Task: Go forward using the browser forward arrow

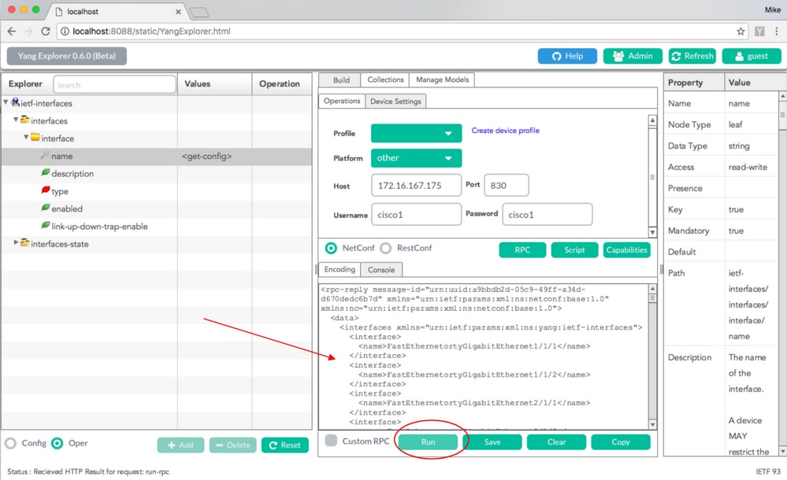Action: tap(28, 31)
